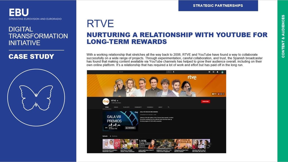Click the subscriber count under RTVE
The image size is (288, 162).
click(x=116, y=103)
